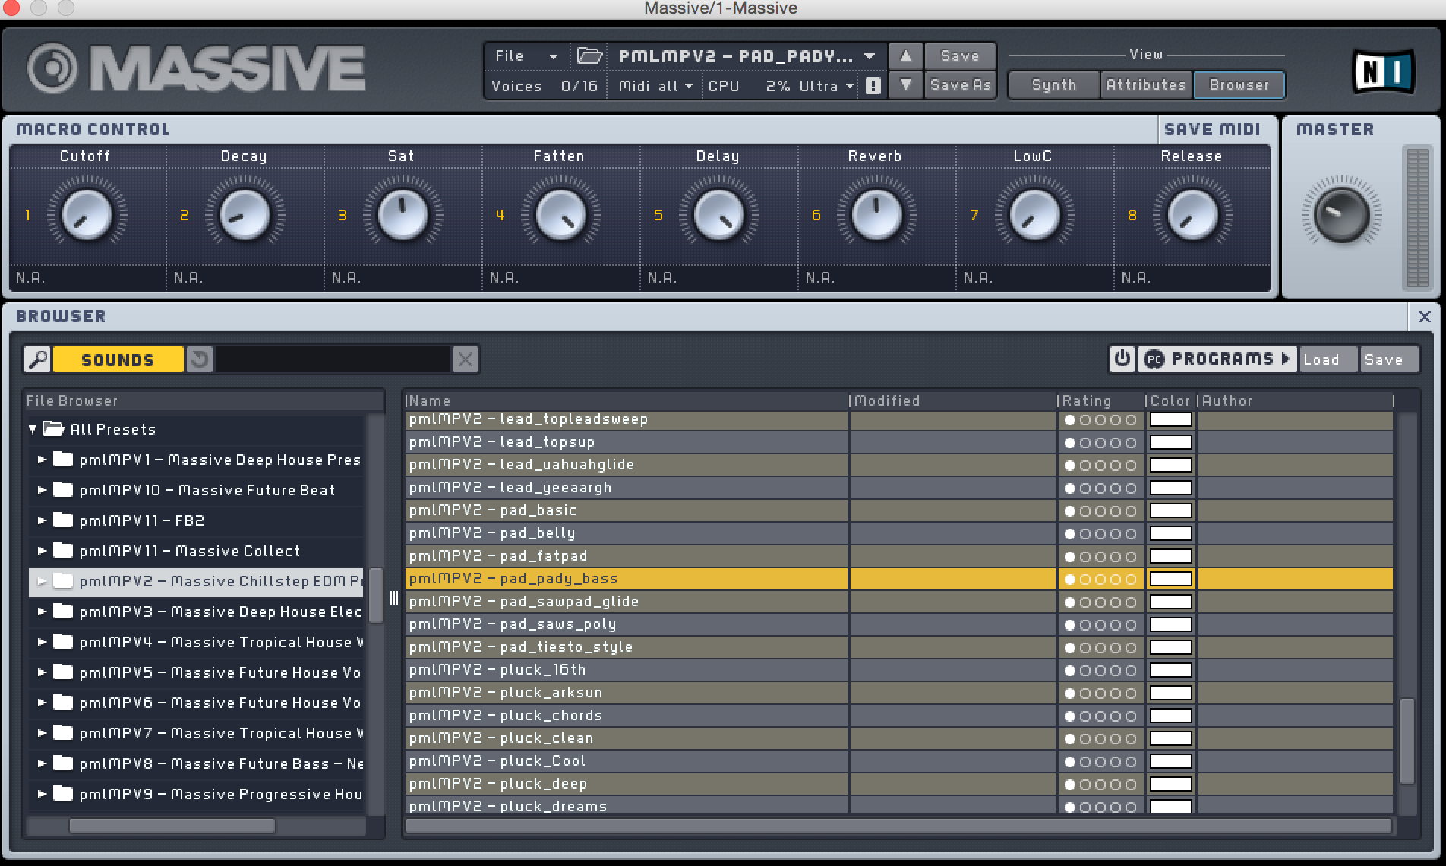
Task: Click the Save As button
Action: pos(960,85)
